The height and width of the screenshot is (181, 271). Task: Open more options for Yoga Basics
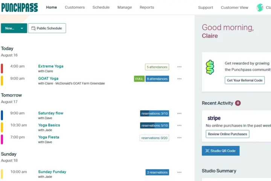click(x=180, y=126)
